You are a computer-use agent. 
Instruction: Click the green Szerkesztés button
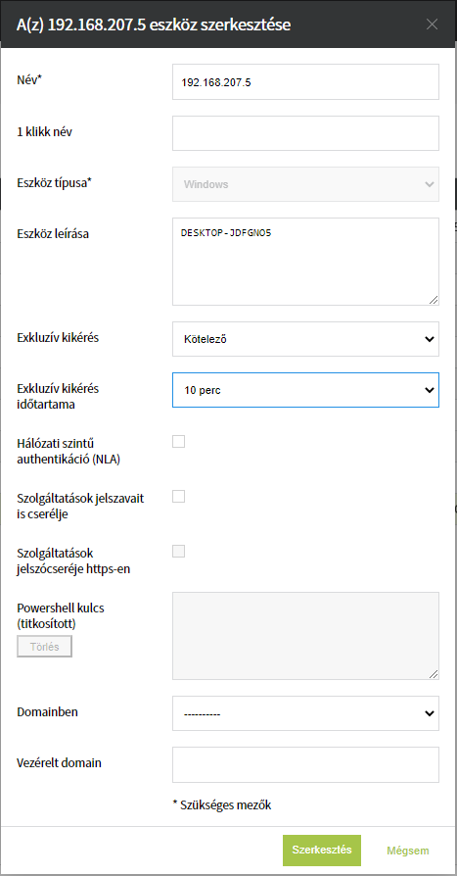pyautogui.click(x=321, y=851)
